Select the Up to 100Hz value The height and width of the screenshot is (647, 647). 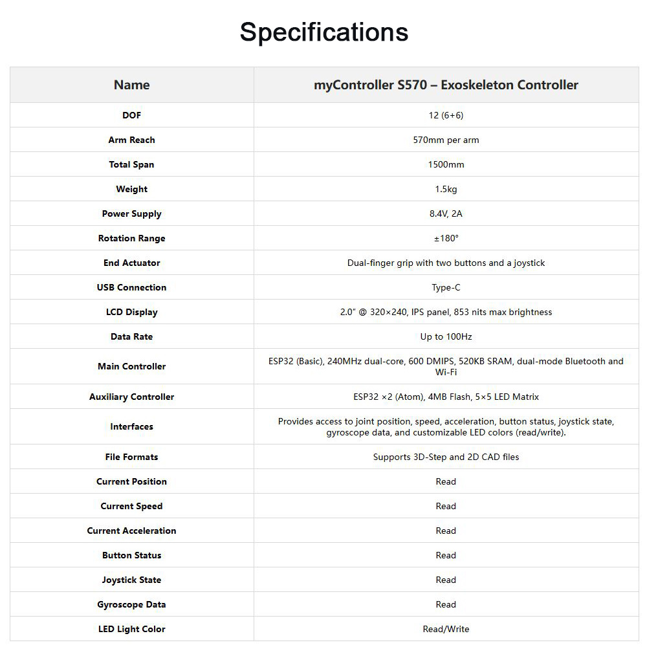tap(446, 336)
